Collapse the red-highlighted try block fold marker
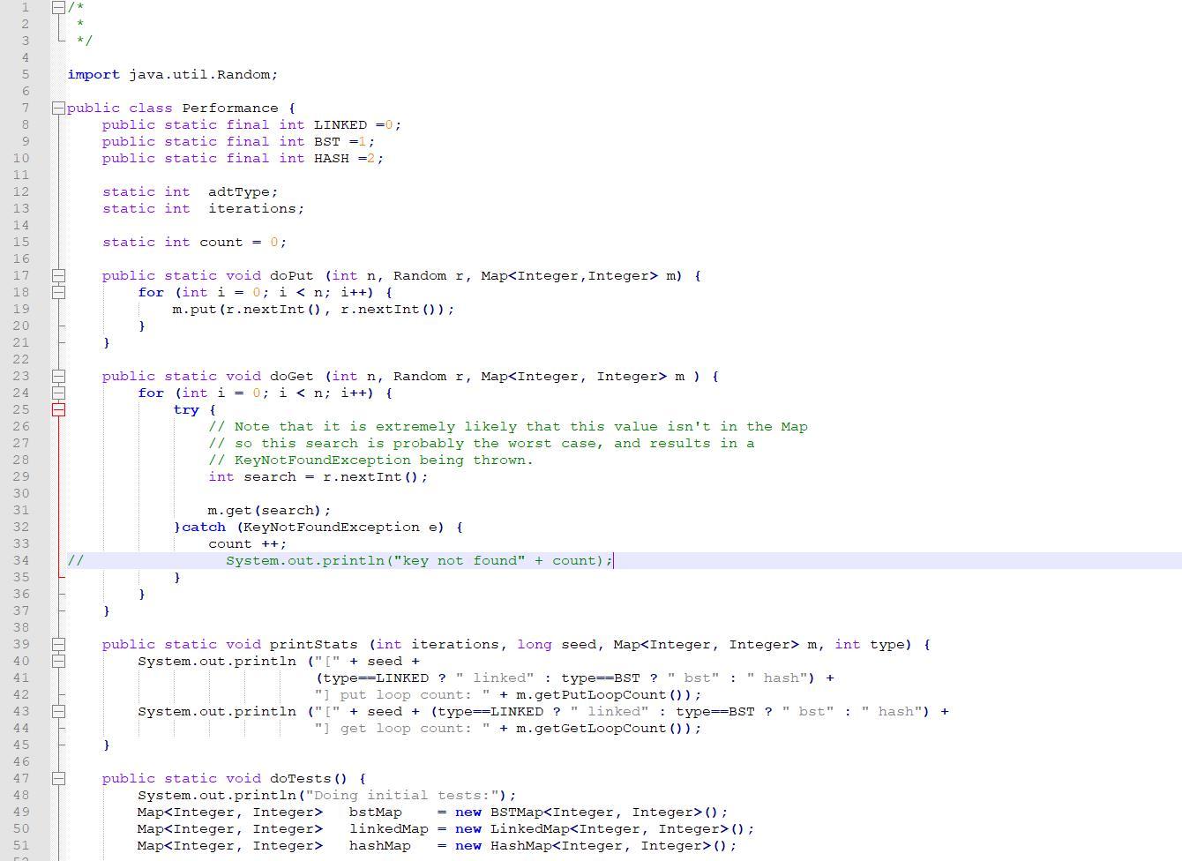This screenshot has width=1182, height=861. click(58, 409)
